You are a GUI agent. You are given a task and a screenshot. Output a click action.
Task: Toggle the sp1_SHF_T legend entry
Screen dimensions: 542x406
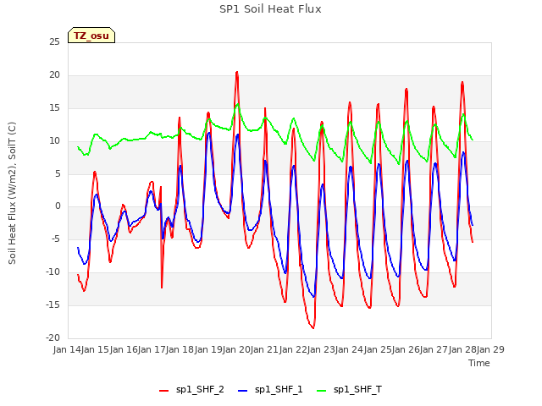[349, 390]
